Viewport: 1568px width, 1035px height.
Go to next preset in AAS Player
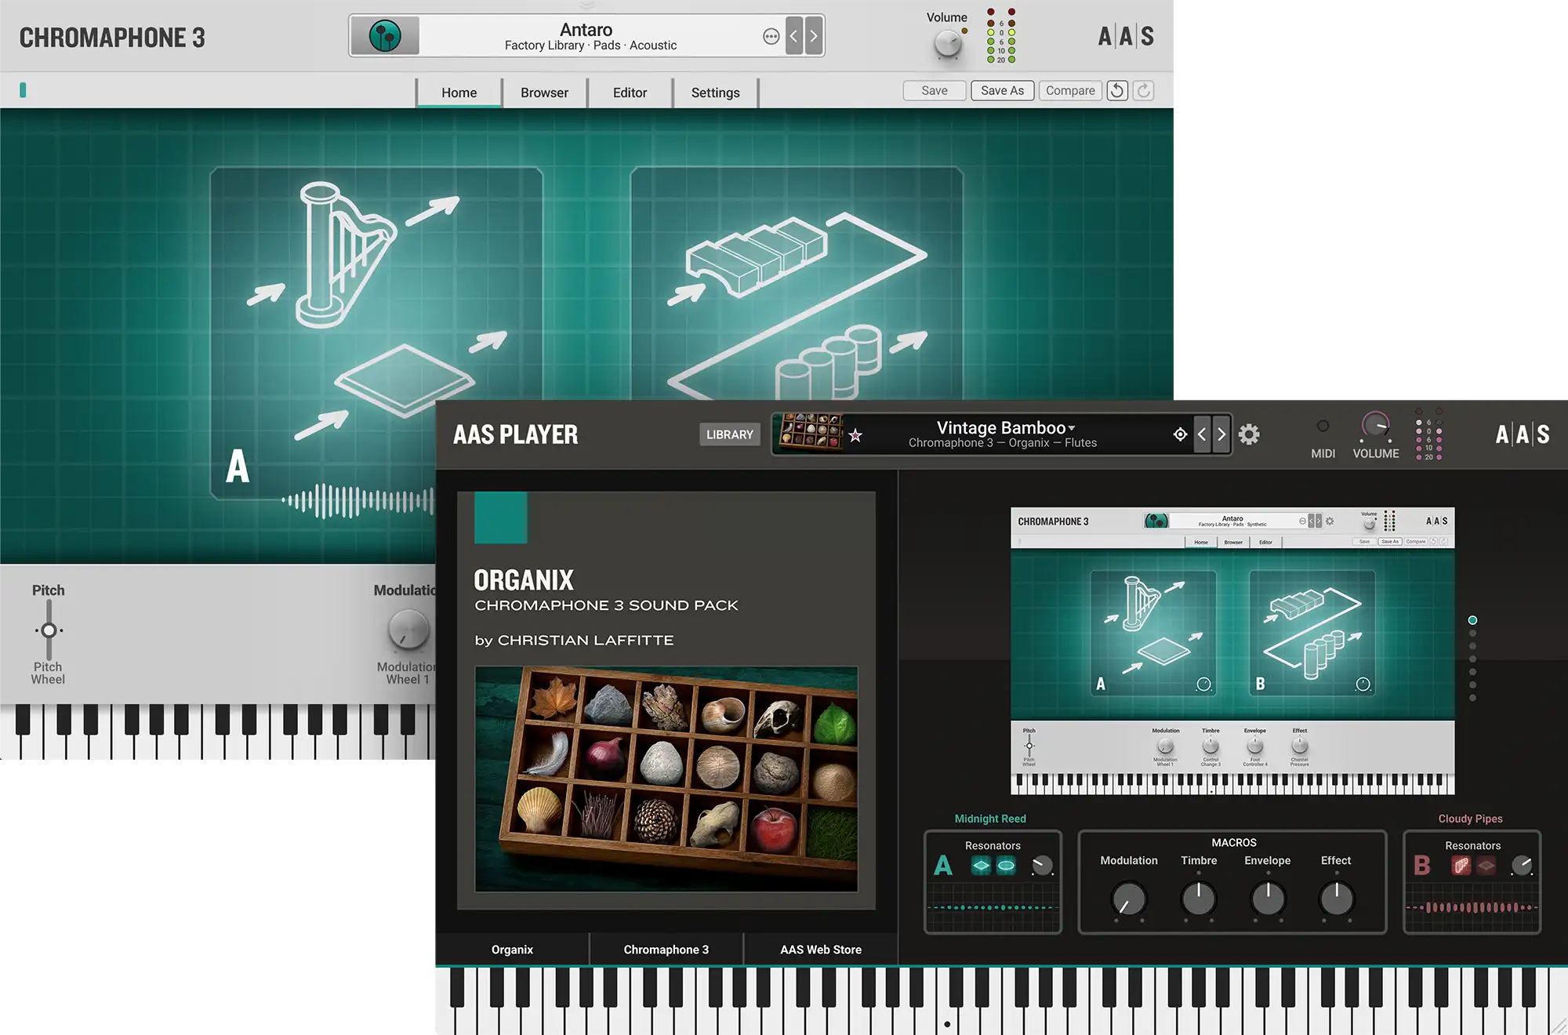(x=1221, y=434)
